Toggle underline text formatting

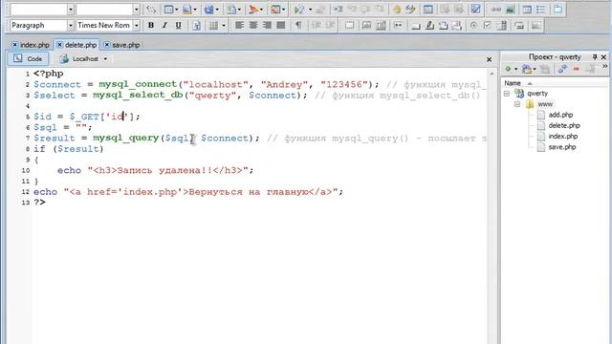179,26
